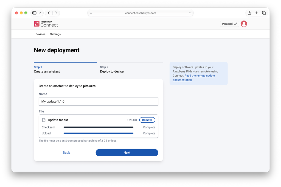Open a new tab with plus icon
Screen dimensions: 281x187
[x=257, y=13]
